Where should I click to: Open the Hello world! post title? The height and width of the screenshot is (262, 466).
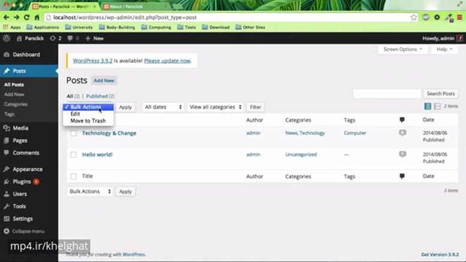(97, 154)
